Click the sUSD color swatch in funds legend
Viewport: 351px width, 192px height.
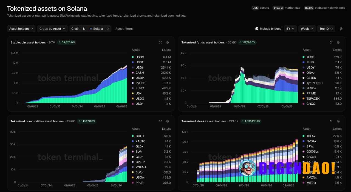304,57
